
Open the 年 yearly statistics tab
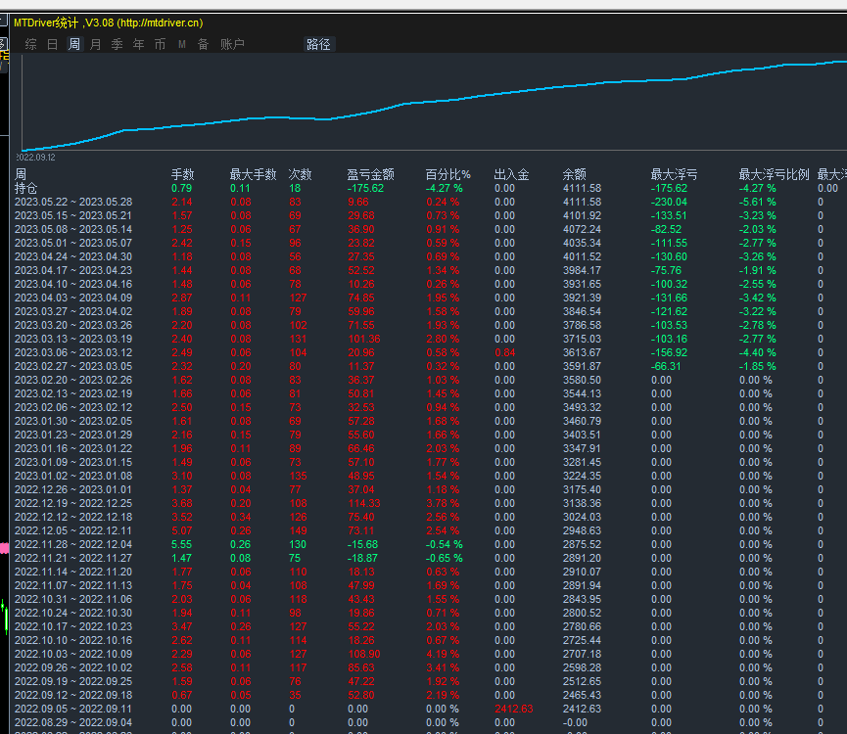pos(138,44)
